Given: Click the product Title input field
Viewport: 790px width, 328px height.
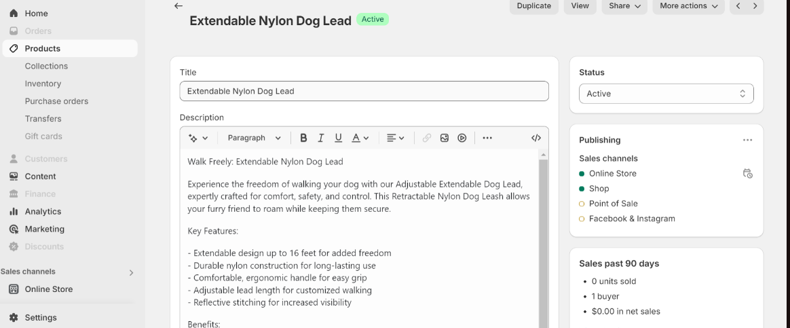Looking at the screenshot, I should [x=364, y=91].
